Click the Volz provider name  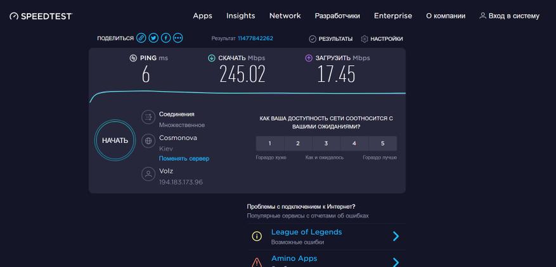click(x=166, y=171)
